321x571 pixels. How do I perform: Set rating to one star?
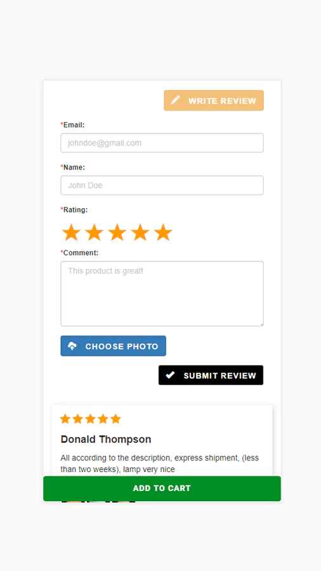click(71, 232)
